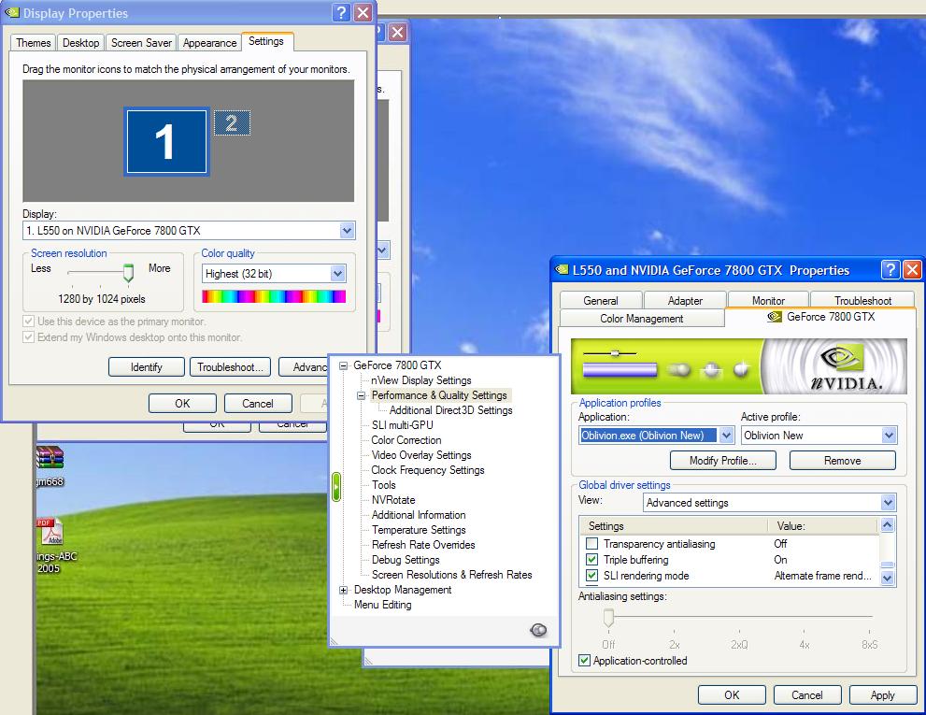Select Screen Resolutions & Refresh Rates
The height and width of the screenshot is (715, 926).
451,575
